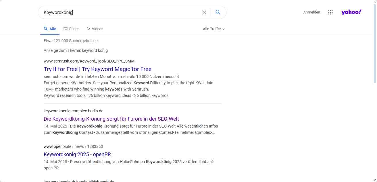This screenshot has width=377, height=182.
Task: Open the Keywordkönig 2025 - openPR result
Action: [x=77, y=154]
